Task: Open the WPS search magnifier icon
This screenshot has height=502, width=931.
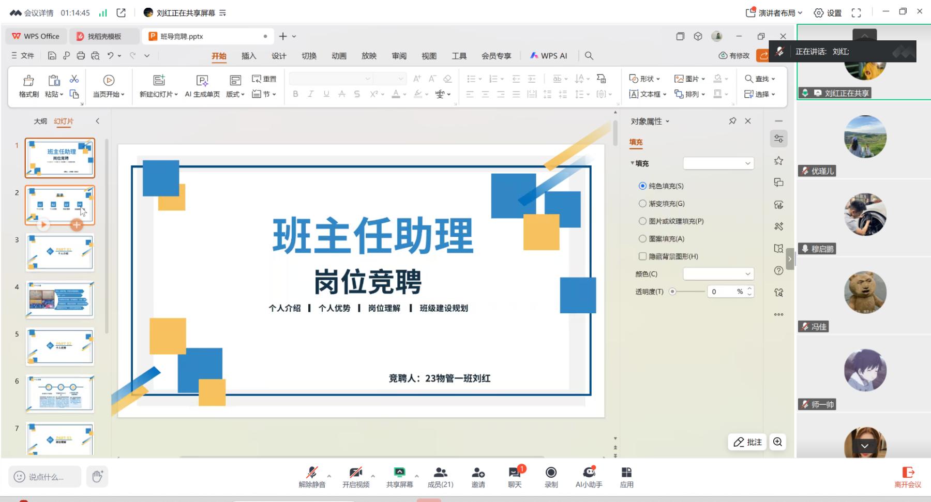Action: click(589, 56)
